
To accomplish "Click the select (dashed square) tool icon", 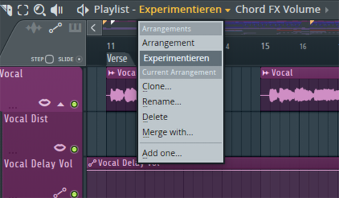I will pyautogui.click(x=23, y=10).
